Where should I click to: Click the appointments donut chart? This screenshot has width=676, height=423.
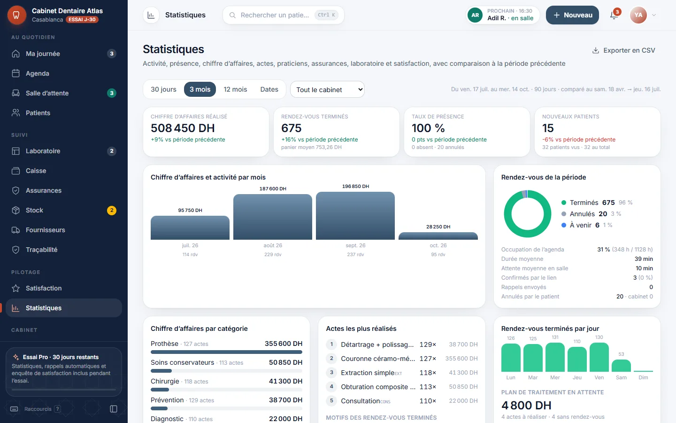tap(527, 214)
